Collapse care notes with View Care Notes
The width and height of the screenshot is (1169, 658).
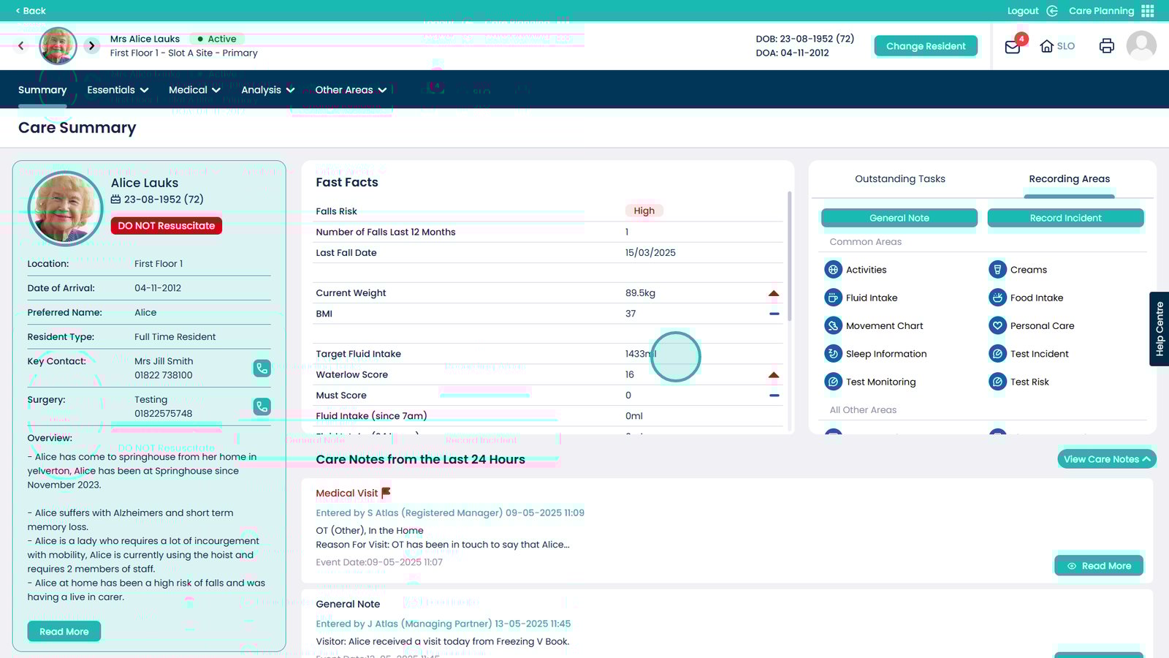pos(1106,459)
